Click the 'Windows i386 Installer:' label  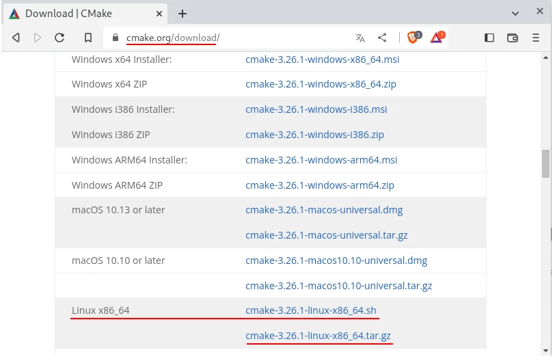point(123,109)
